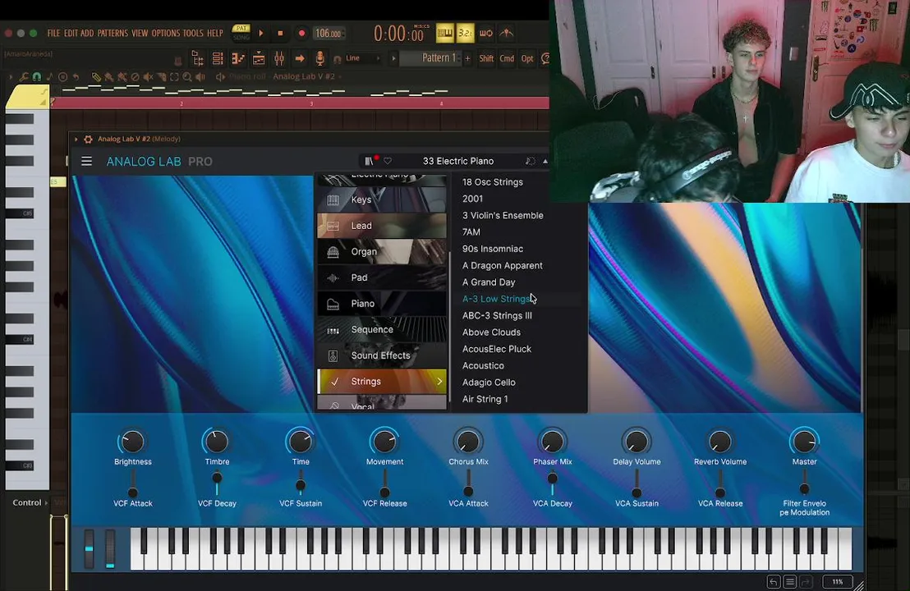Screen dimensions: 910x591
Task: Toggle the Cmd modifier button
Action: point(507,58)
